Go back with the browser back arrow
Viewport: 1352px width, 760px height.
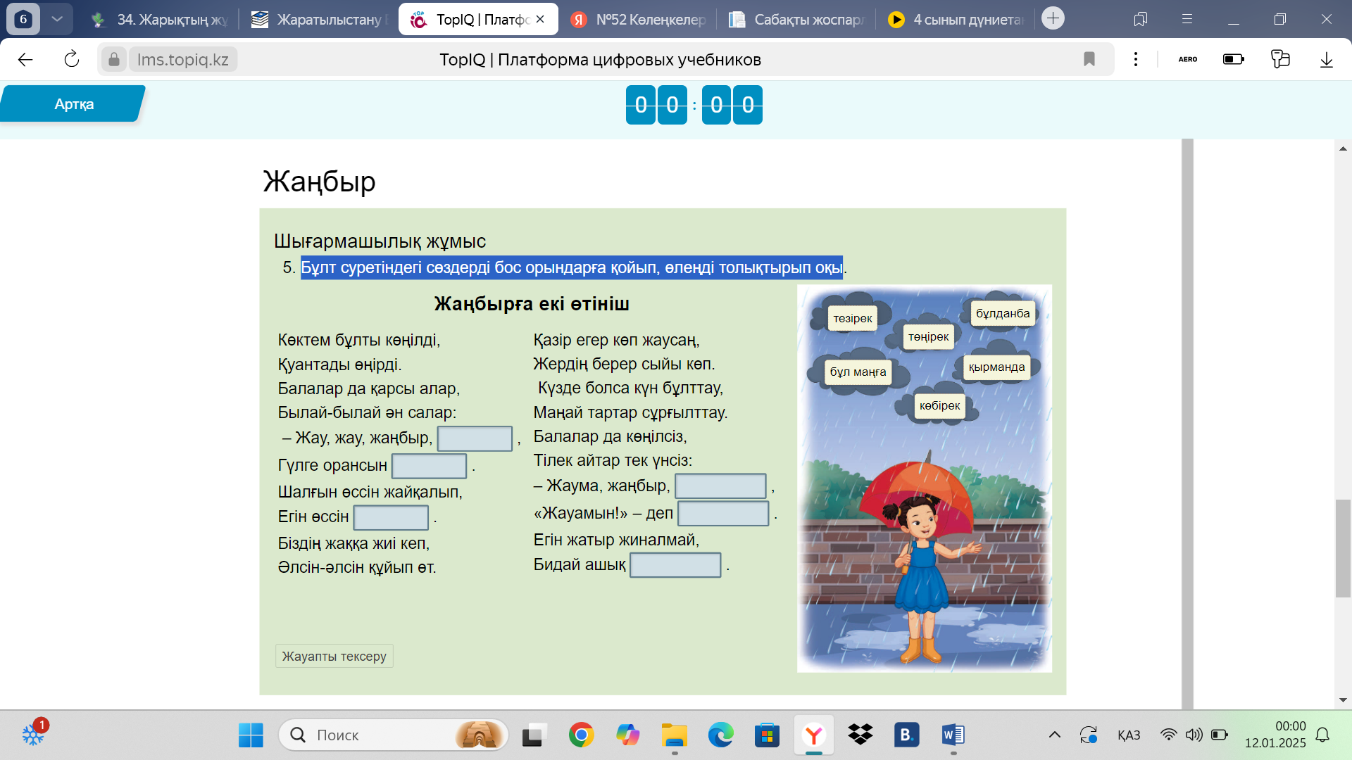[x=25, y=59]
